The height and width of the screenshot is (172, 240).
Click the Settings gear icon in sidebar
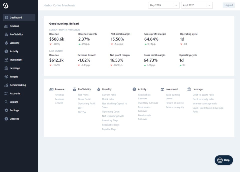pos(6,110)
